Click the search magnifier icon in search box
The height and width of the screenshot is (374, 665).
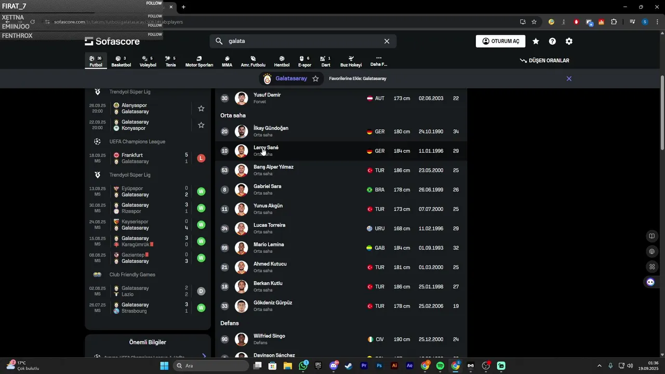[219, 41]
